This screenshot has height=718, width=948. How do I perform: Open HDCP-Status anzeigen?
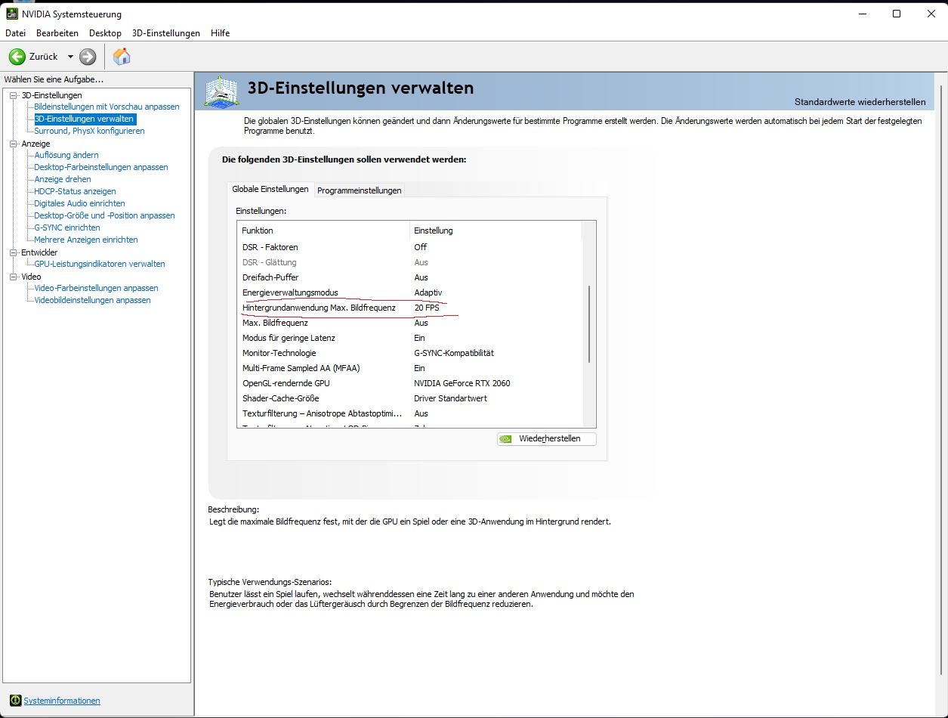point(75,191)
